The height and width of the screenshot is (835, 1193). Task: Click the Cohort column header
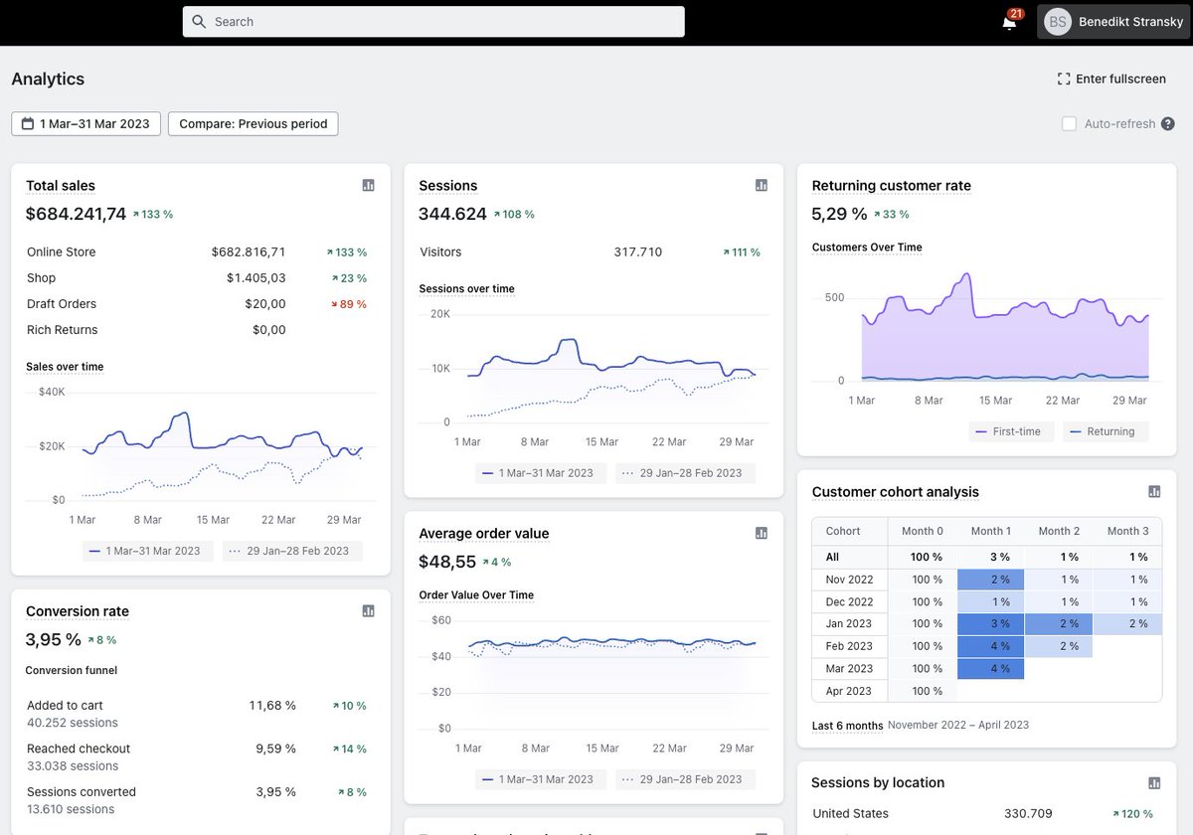pyautogui.click(x=850, y=531)
